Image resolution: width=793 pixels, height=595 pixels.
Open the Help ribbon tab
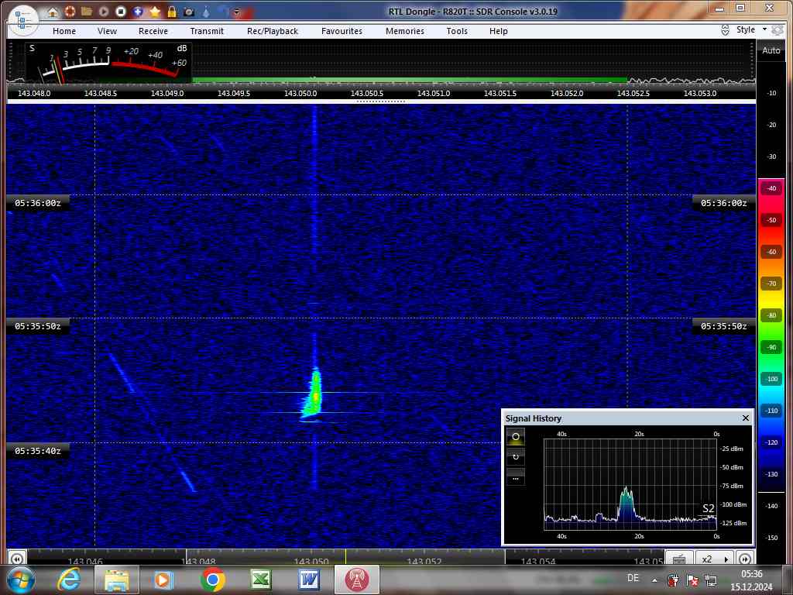498,31
